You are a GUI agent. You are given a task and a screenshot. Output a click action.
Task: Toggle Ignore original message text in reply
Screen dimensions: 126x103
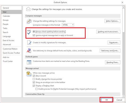click(34, 35)
